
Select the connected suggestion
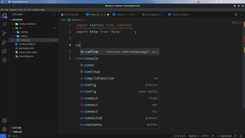pyautogui.click(x=119, y=118)
